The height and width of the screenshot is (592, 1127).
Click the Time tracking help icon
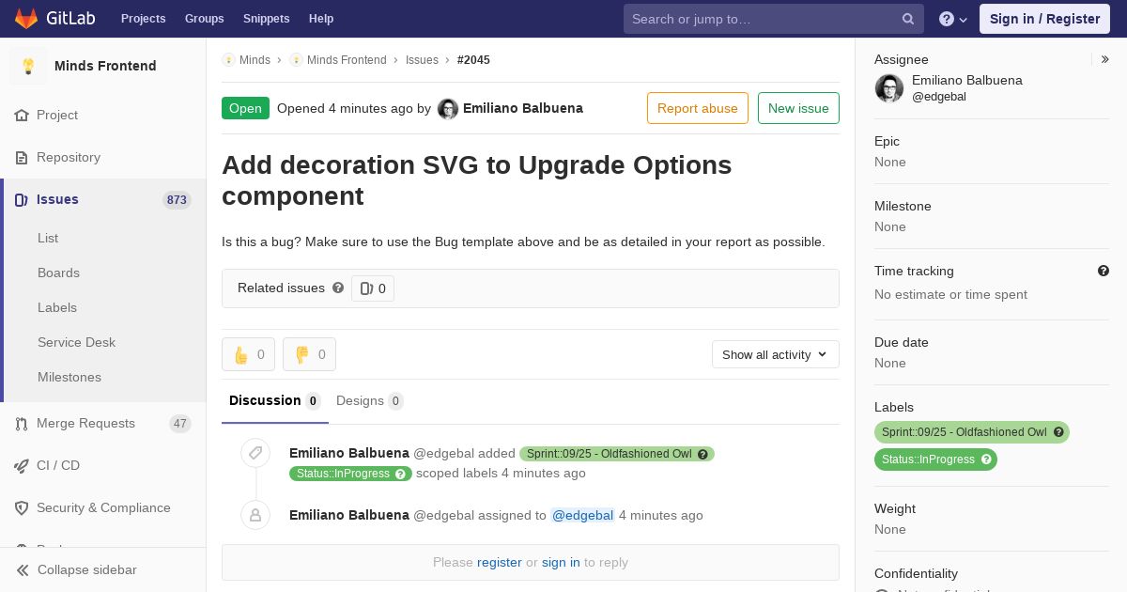1104,271
